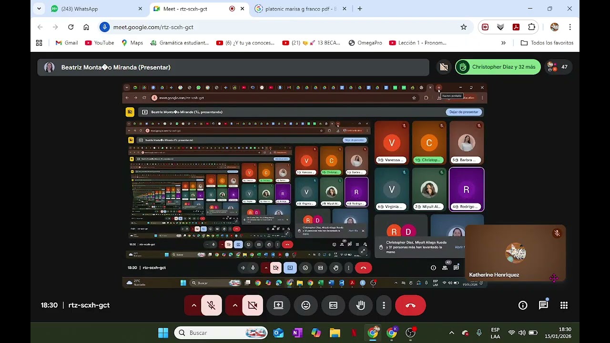This screenshot has width=610, height=343.
Task: Open the red fast-forward extension icon
Action: pos(485,27)
